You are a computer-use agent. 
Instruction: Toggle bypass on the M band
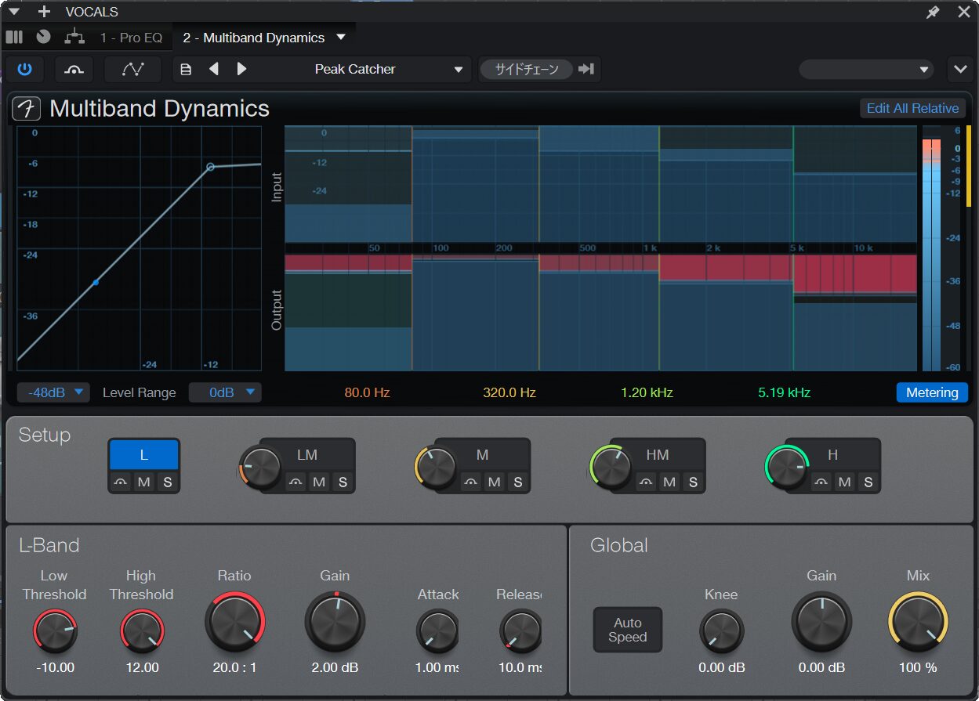coord(470,482)
